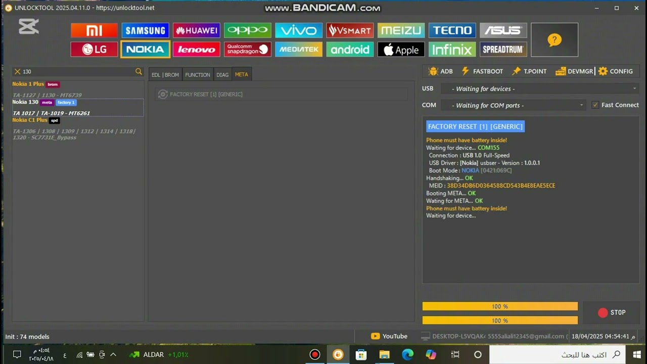Viewport: 647px width, 364px height.
Task: Choose the Apple brand tile
Action: tap(401, 50)
